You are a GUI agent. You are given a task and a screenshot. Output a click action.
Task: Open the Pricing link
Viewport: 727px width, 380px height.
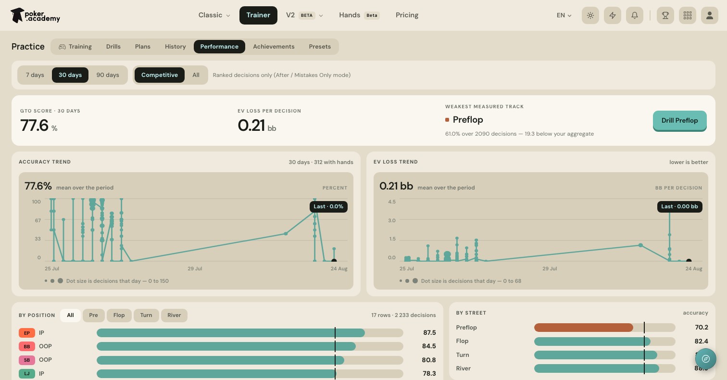click(x=407, y=15)
